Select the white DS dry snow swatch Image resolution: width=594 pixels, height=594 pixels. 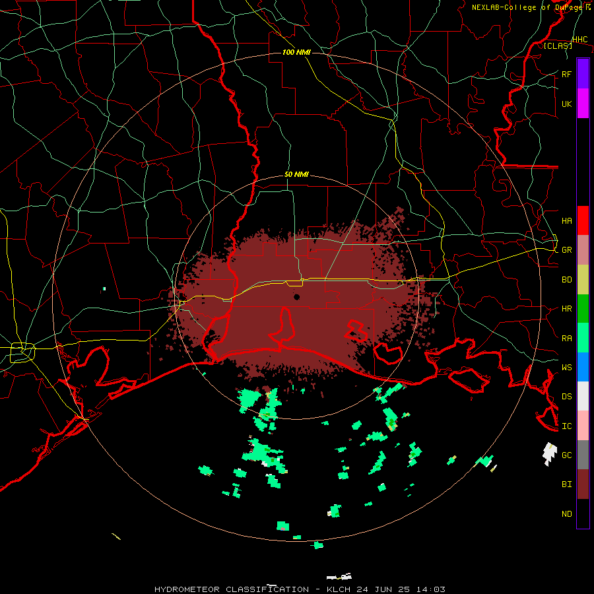[x=583, y=396]
